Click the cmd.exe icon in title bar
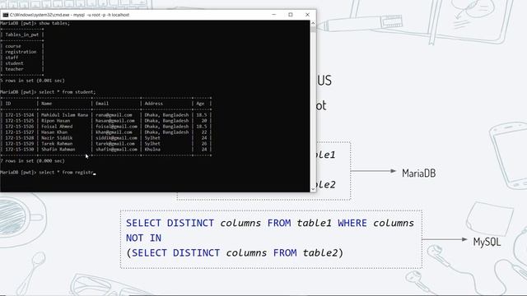527x296 pixels. [6, 15]
